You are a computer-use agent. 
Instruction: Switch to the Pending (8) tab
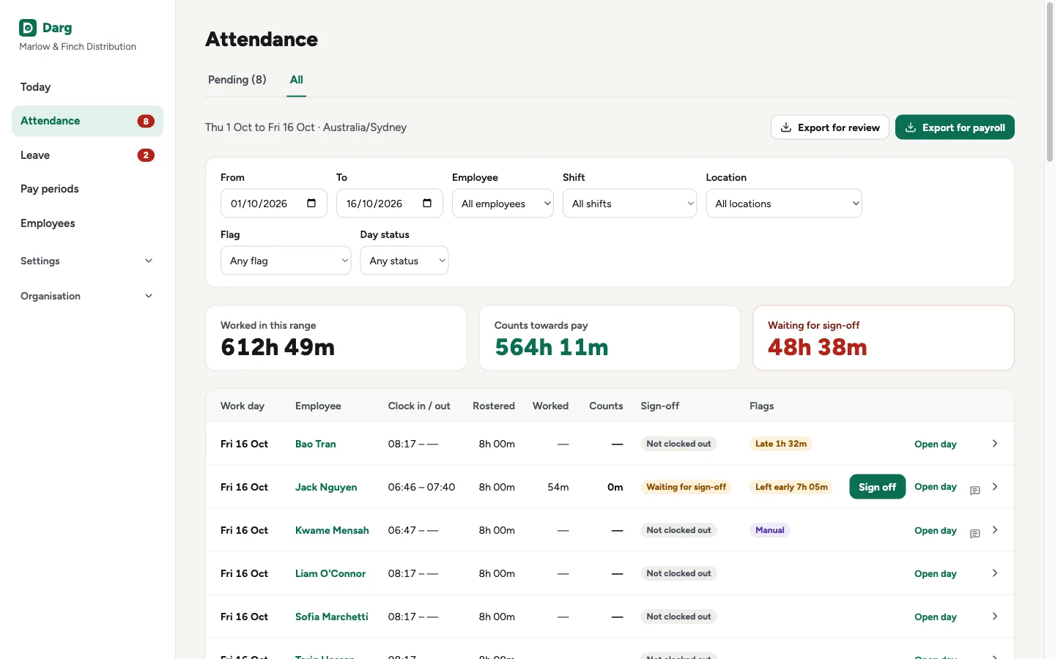tap(237, 80)
